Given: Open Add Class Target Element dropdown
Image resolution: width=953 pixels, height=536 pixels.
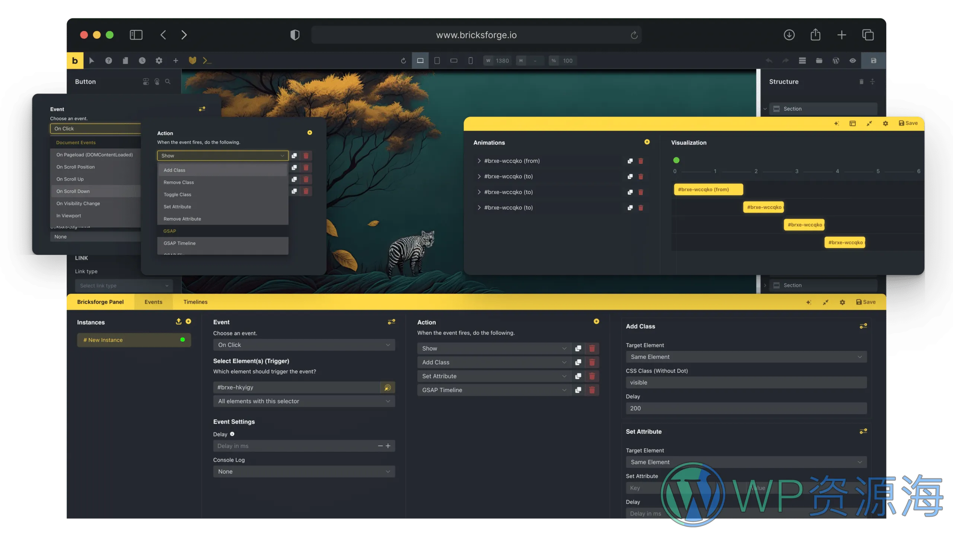Looking at the screenshot, I should pyautogui.click(x=746, y=357).
